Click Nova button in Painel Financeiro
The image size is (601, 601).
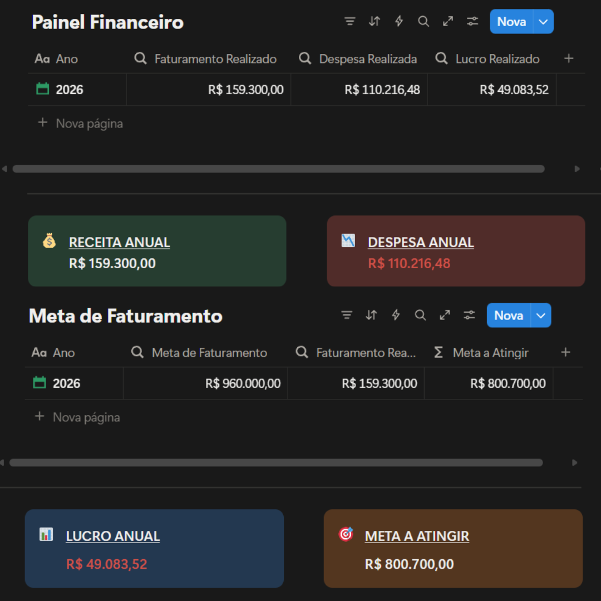(511, 22)
